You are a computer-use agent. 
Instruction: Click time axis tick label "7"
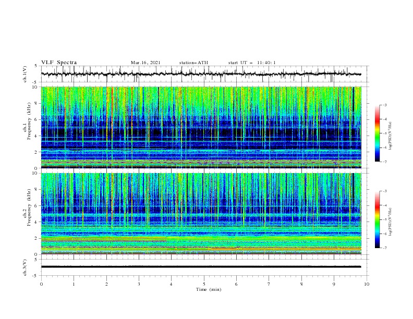point(269,284)
